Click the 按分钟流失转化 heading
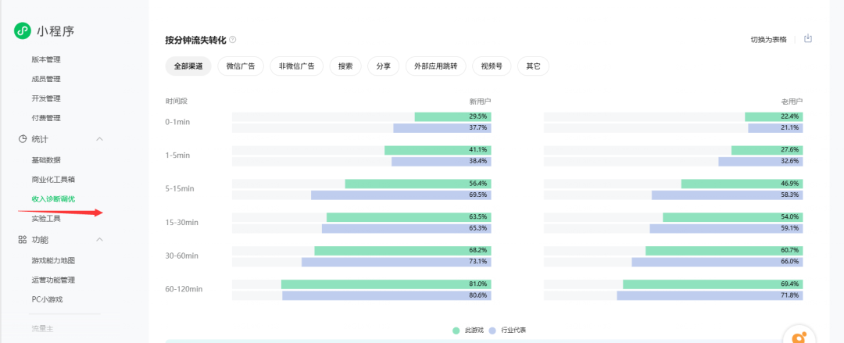 196,40
